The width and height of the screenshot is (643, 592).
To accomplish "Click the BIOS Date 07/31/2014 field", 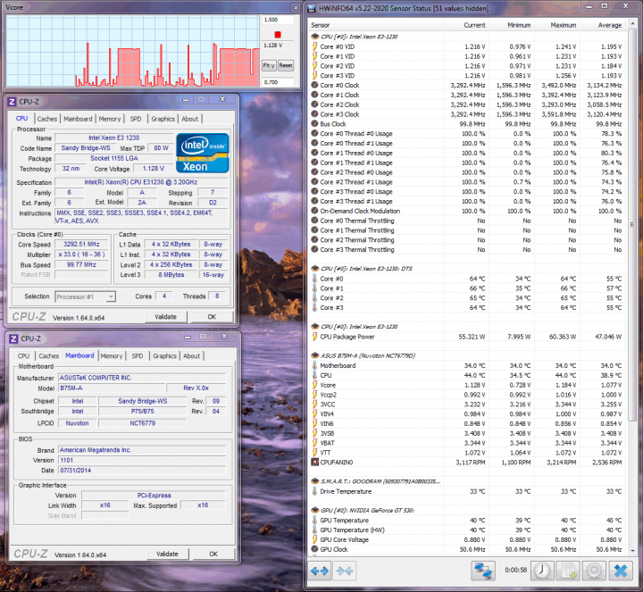I will pos(142,471).
